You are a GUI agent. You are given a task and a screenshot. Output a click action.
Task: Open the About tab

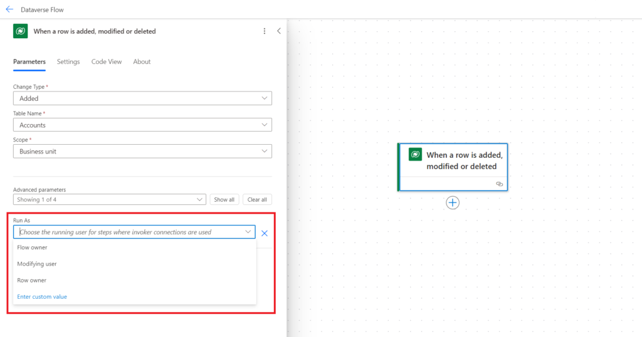(142, 62)
